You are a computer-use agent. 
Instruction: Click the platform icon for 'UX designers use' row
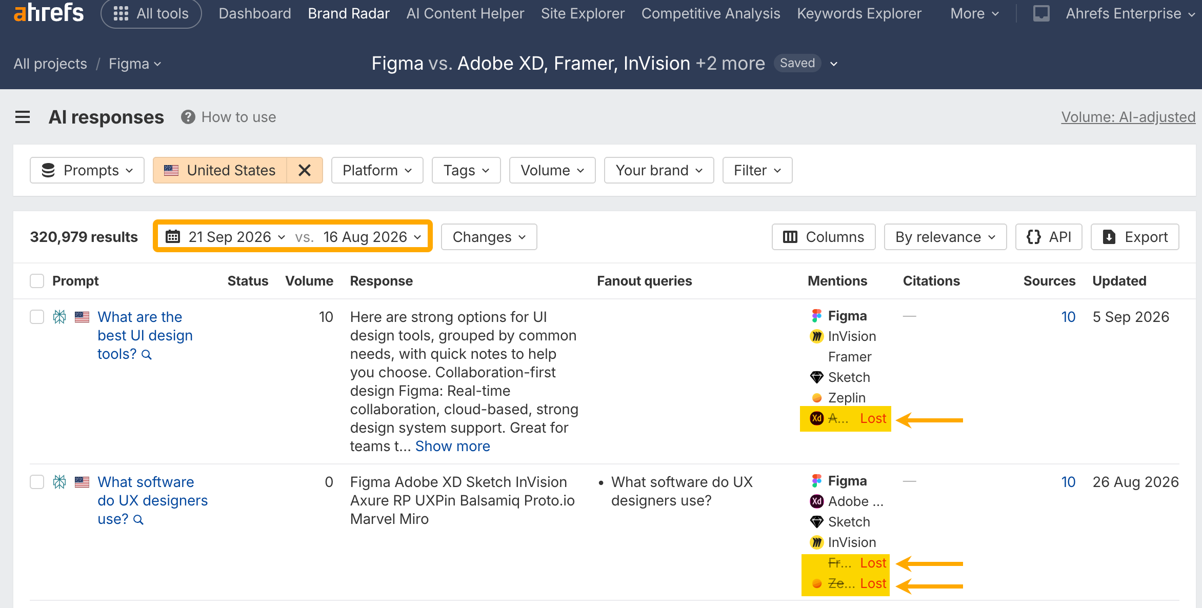click(x=59, y=482)
